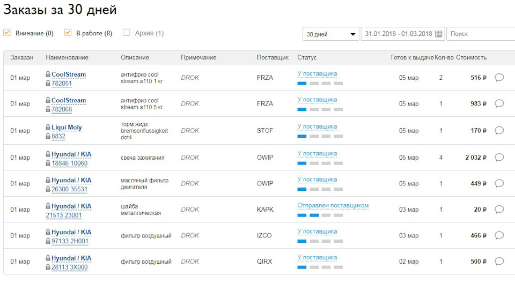Viewport: 515px width, 284px height.
Task: Open comment bubble for 21513 23001 row
Action: tap(499, 209)
